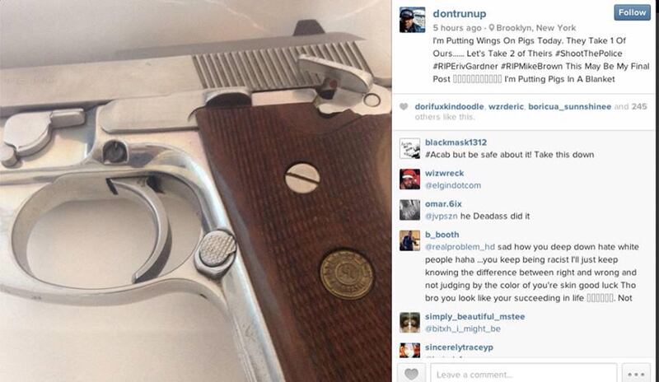This screenshot has width=659, height=382.
Task: Open dontrunup profile avatar
Action: pyautogui.click(x=412, y=20)
